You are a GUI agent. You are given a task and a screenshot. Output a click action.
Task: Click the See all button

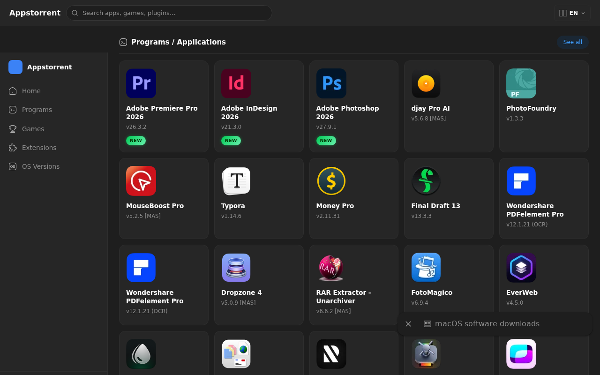(573, 42)
